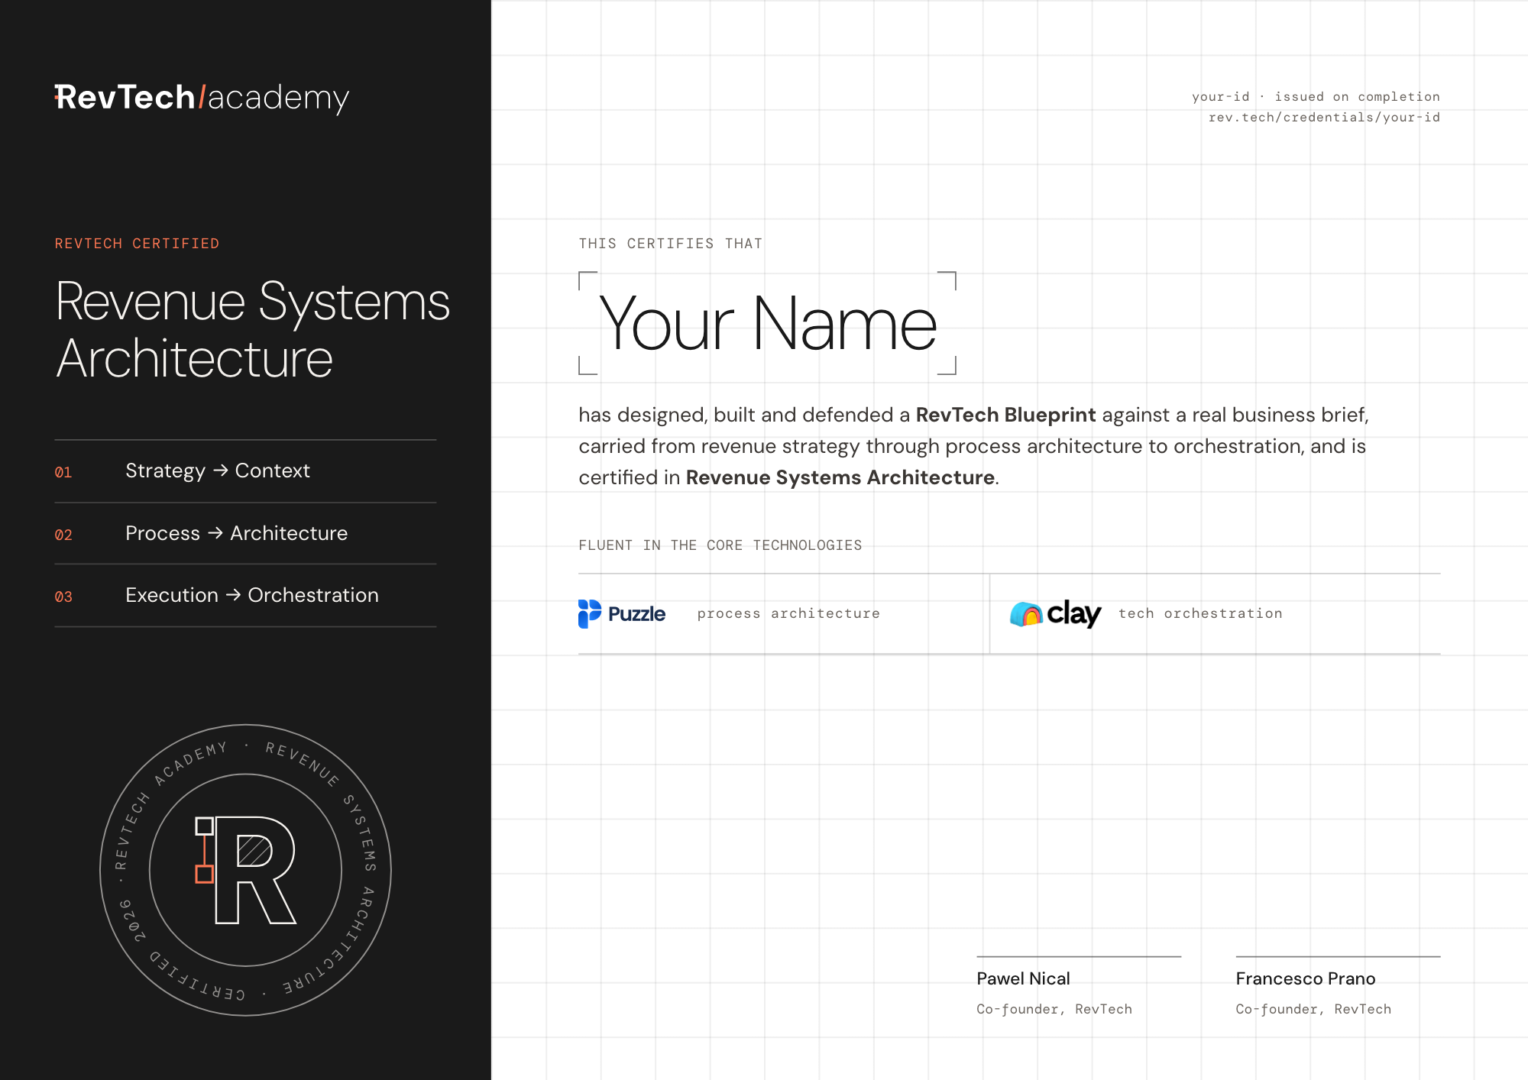The image size is (1528, 1080).
Task: Click the signature line above Pawel Nical
Action: tap(1079, 956)
